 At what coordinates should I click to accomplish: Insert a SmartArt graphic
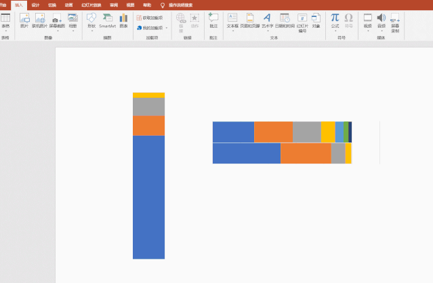(107, 20)
